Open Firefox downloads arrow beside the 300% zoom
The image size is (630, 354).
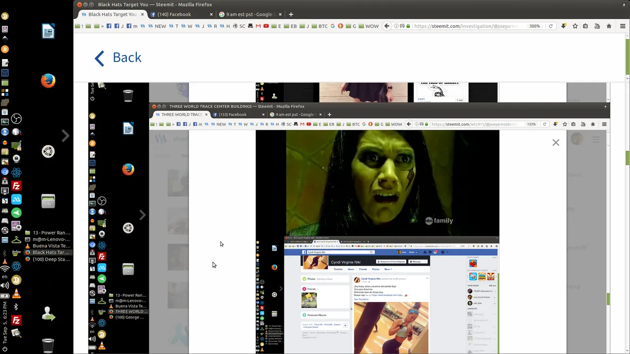(x=564, y=26)
